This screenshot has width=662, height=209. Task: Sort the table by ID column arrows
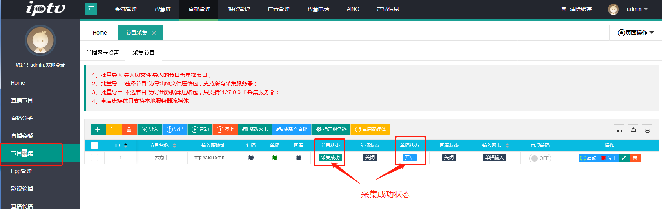pyautogui.click(x=126, y=145)
